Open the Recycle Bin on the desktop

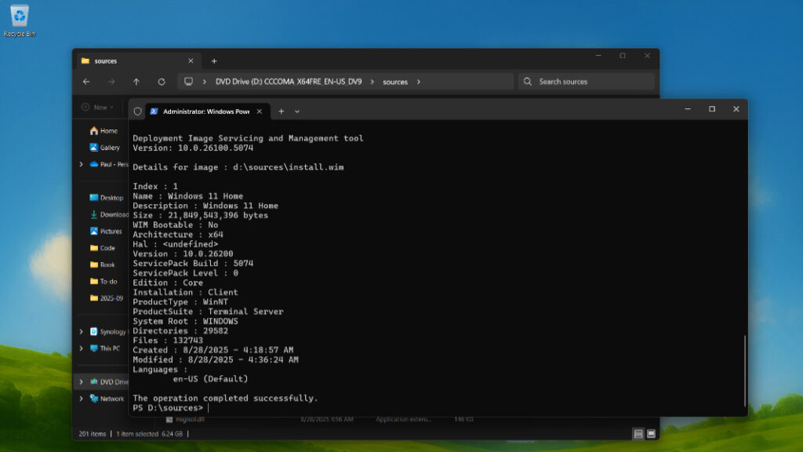tap(19, 17)
